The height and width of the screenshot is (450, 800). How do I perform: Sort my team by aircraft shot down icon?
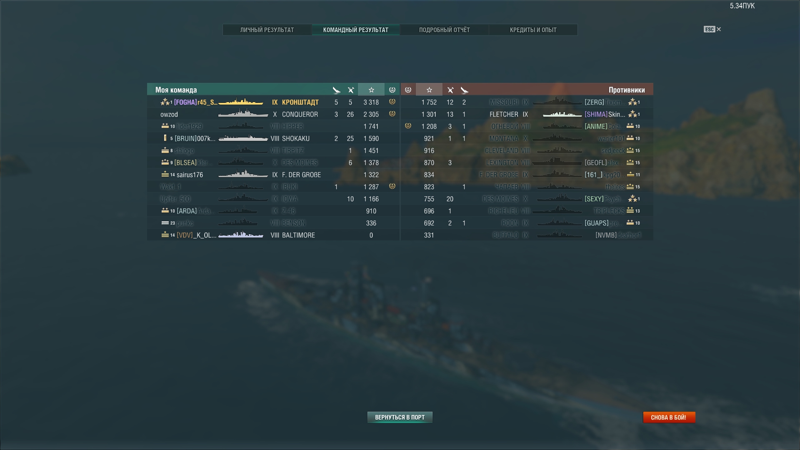351,90
